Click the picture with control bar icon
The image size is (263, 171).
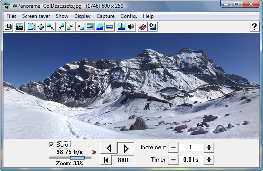click(x=90, y=27)
